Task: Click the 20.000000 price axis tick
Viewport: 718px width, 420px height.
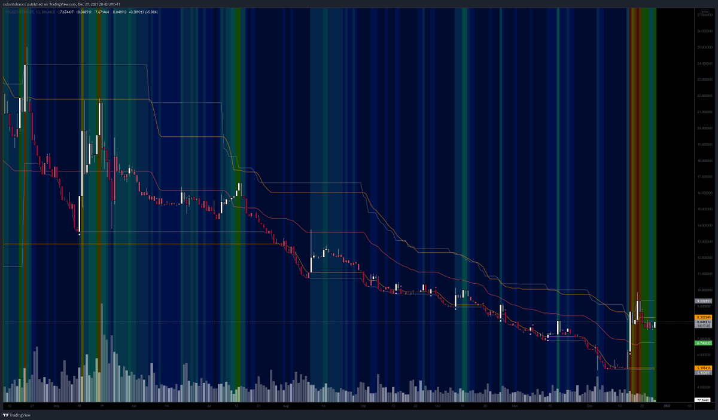Action: click(x=704, y=128)
